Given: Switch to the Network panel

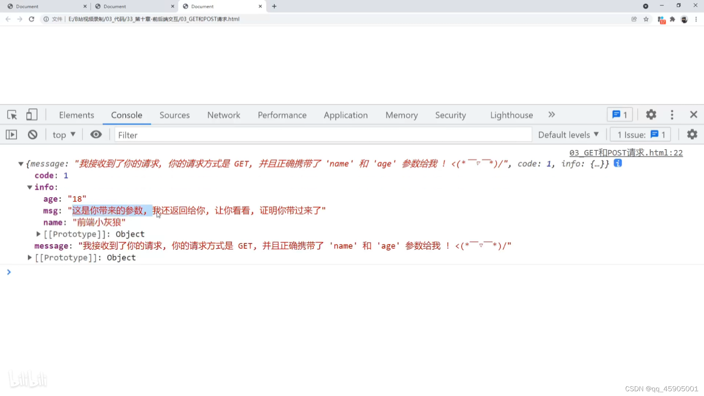Looking at the screenshot, I should (223, 115).
